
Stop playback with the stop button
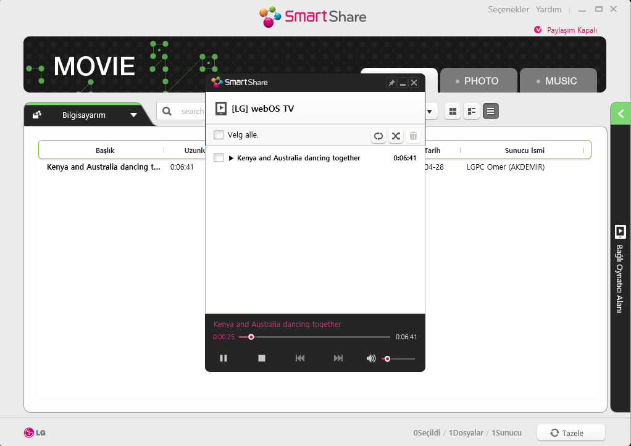[262, 358]
